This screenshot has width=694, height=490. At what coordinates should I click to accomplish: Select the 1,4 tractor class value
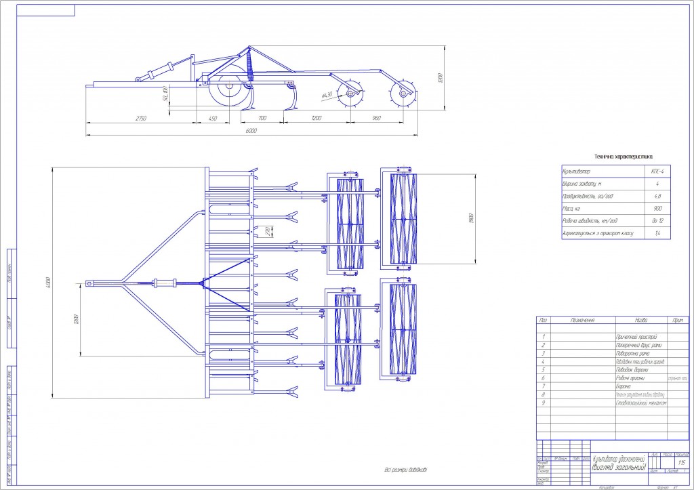click(x=657, y=233)
